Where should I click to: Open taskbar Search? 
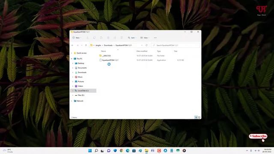point(96,151)
